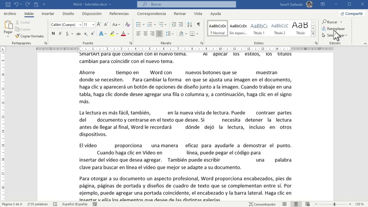Apply the Título 1 style
This screenshot has width=368, height=207.
259,28
